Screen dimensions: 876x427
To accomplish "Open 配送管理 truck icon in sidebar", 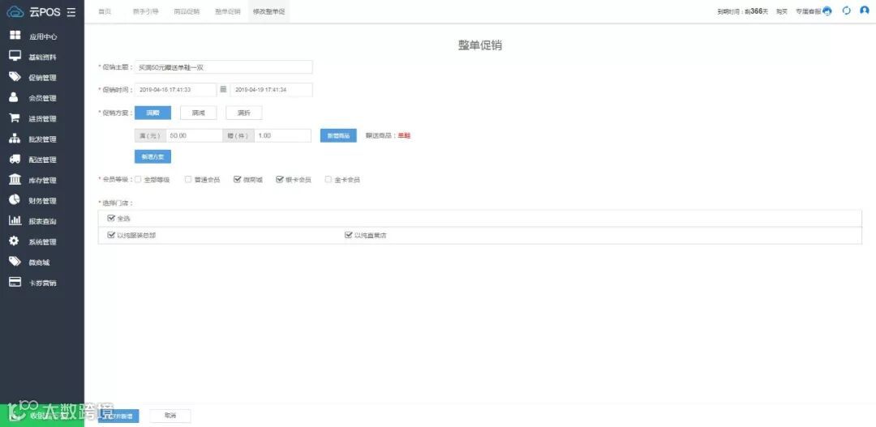I will click(15, 160).
